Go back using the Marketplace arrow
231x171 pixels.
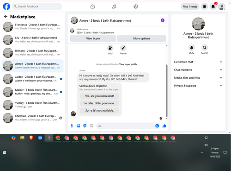pyautogui.click(x=6, y=17)
